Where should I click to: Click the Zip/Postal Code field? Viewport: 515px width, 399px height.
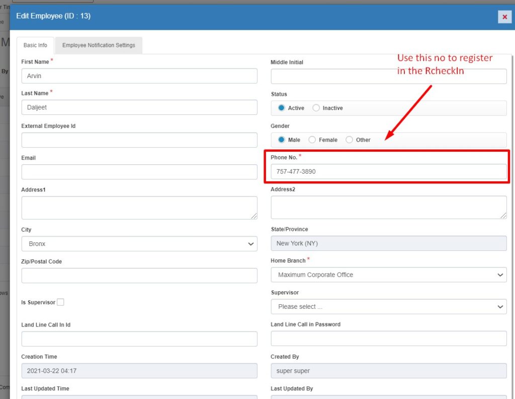(x=139, y=276)
